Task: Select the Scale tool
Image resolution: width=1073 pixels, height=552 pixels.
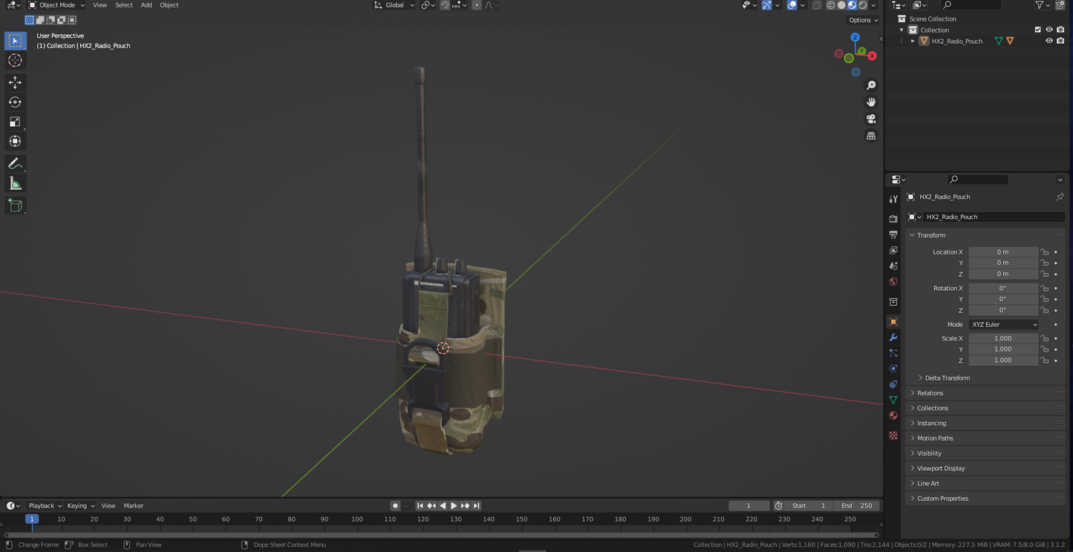Action: pyautogui.click(x=15, y=122)
